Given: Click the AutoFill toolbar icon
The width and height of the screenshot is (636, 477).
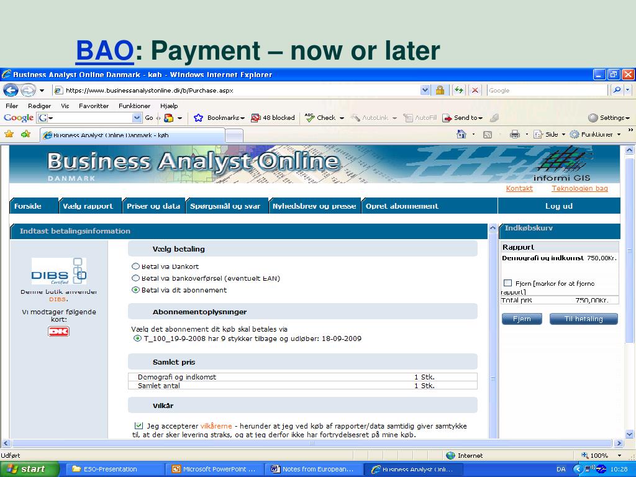Looking at the screenshot, I should (407, 117).
